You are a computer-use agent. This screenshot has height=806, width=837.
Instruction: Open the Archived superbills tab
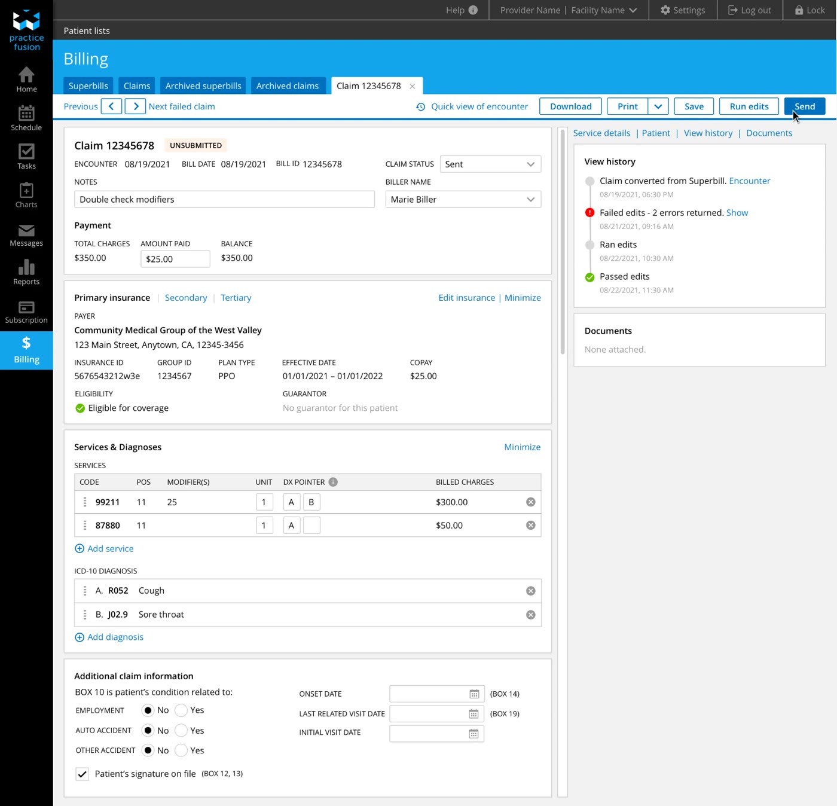[203, 86]
